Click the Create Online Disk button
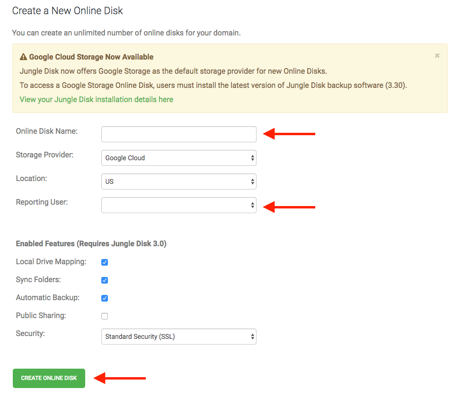 (x=49, y=378)
